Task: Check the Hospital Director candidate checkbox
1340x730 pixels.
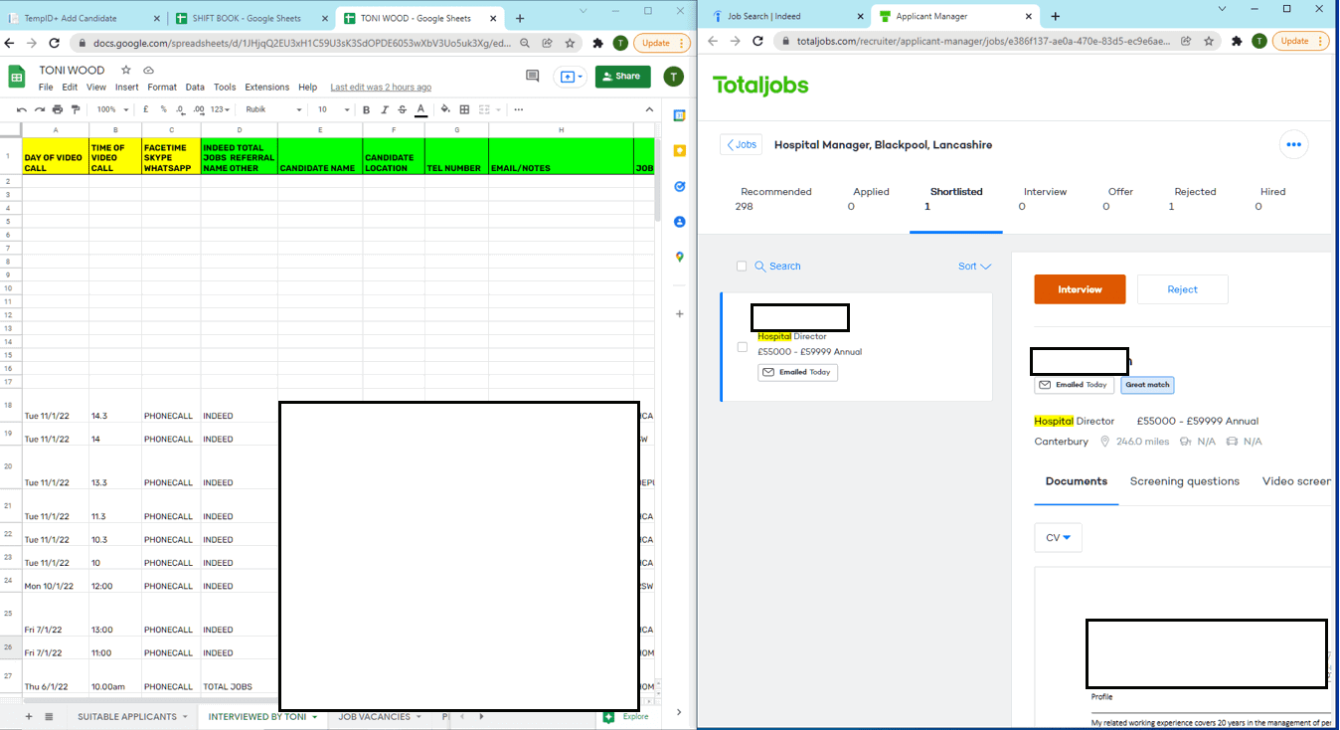Action: (x=742, y=347)
